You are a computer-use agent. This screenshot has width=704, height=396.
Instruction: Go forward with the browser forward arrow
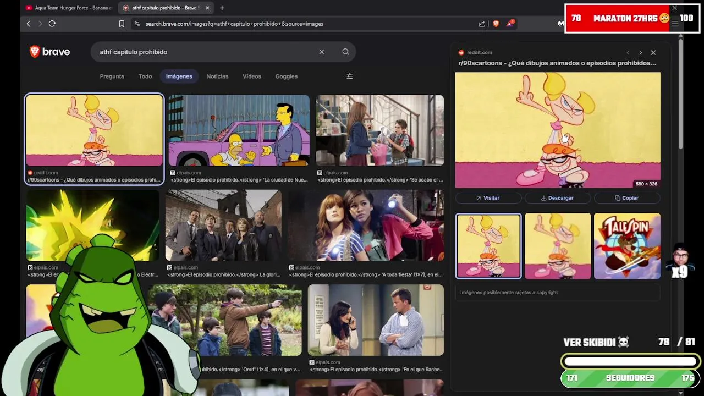coord(40,24)
